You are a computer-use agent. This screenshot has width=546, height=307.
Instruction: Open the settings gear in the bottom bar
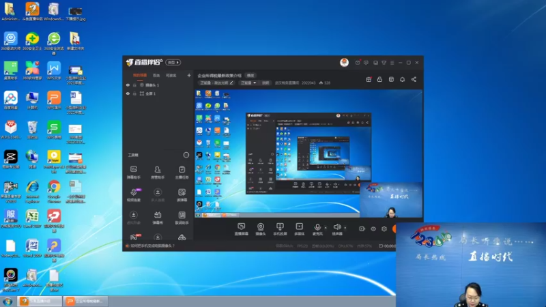click(x=384, y=229)
